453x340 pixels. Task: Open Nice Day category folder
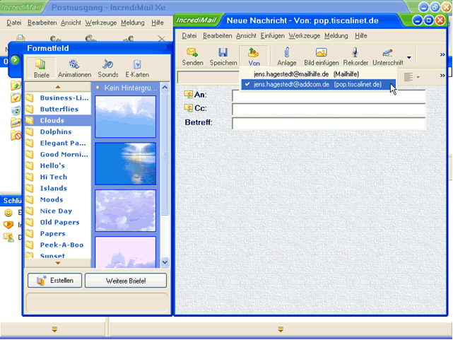58,211
